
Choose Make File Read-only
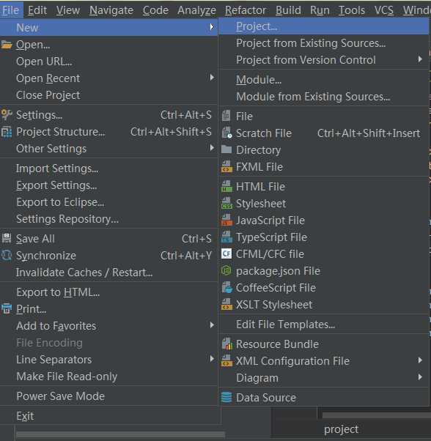coord(108,377)
